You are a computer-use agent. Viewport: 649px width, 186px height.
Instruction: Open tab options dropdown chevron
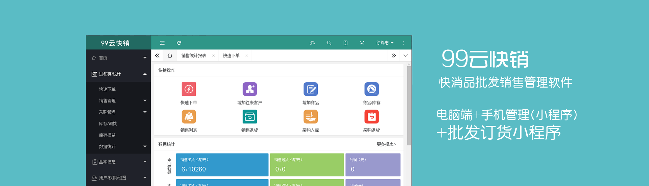(x=406, y=55)
